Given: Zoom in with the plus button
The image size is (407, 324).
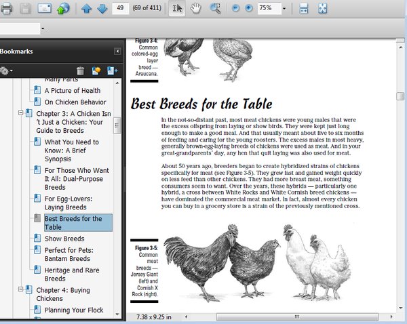Looking at the screenshot, I should [x=249, y=8].
